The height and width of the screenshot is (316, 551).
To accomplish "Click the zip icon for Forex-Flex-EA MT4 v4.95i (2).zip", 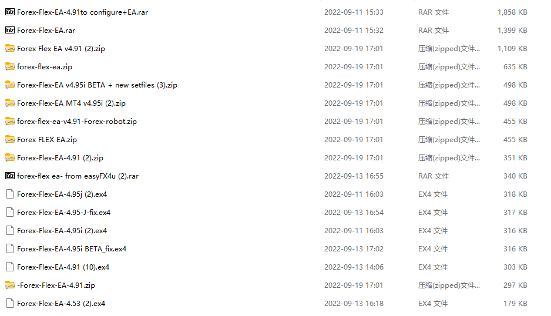I will 10,103.
